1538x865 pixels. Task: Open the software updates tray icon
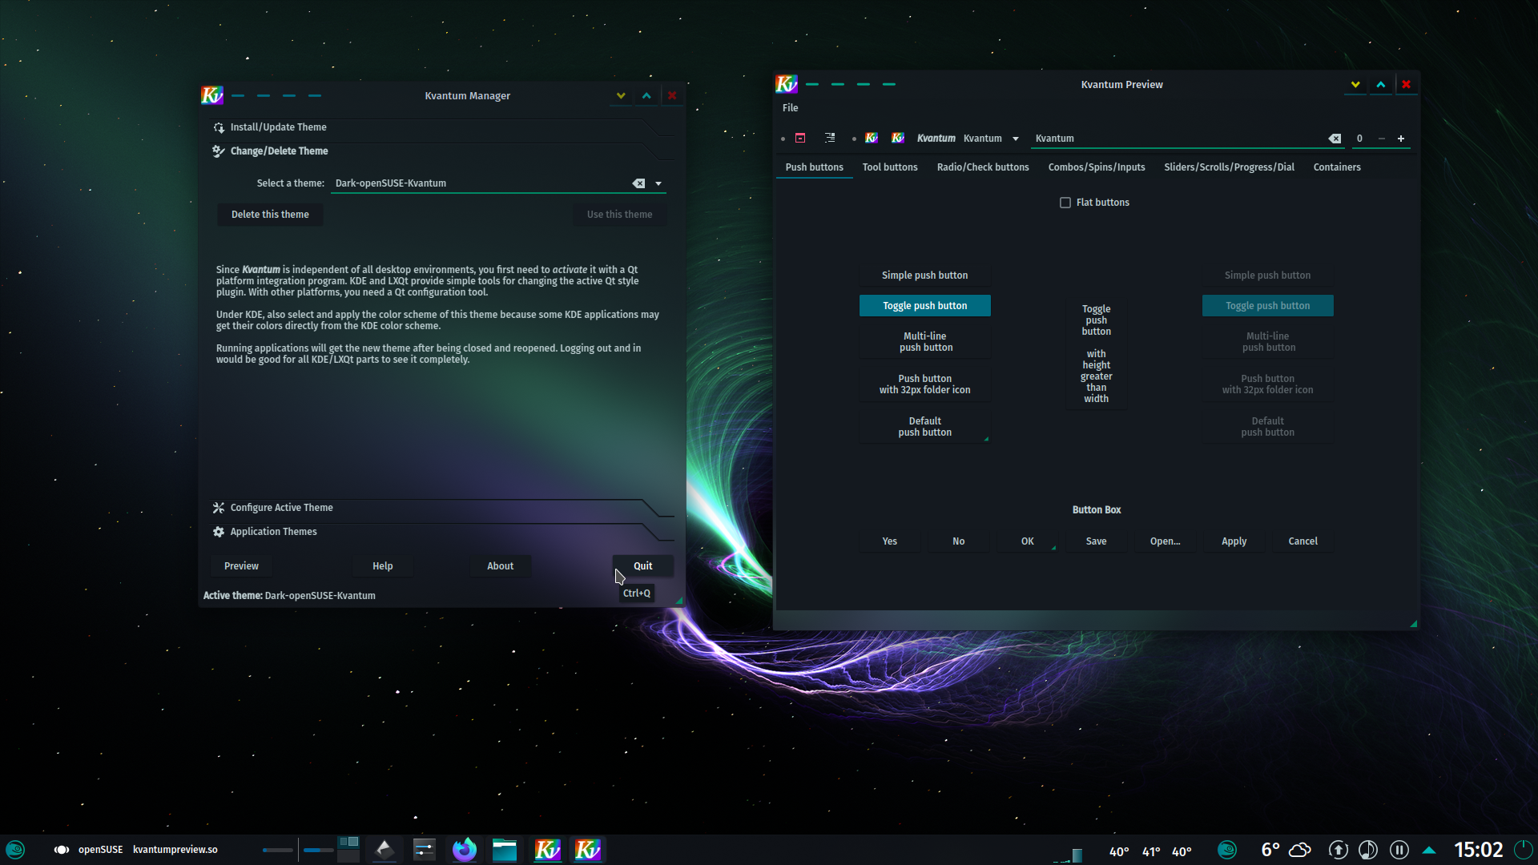coord(1338,850)
